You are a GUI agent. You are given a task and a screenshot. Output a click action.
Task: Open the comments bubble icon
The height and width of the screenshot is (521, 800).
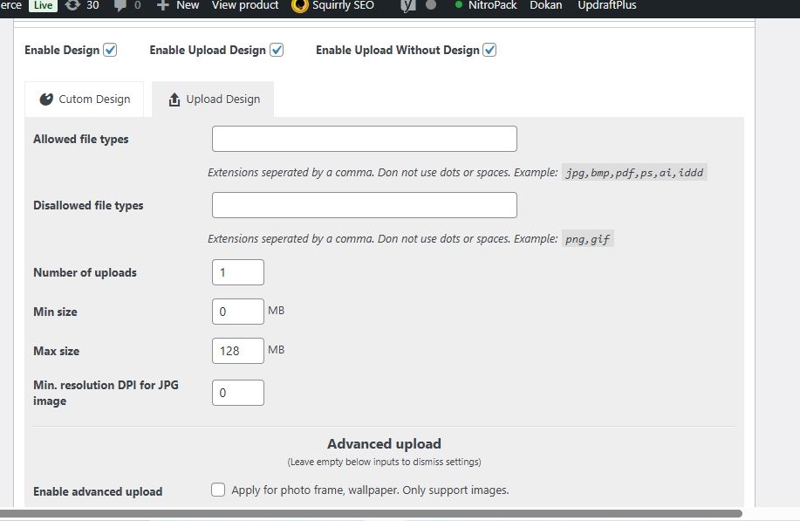pos(120,5)
